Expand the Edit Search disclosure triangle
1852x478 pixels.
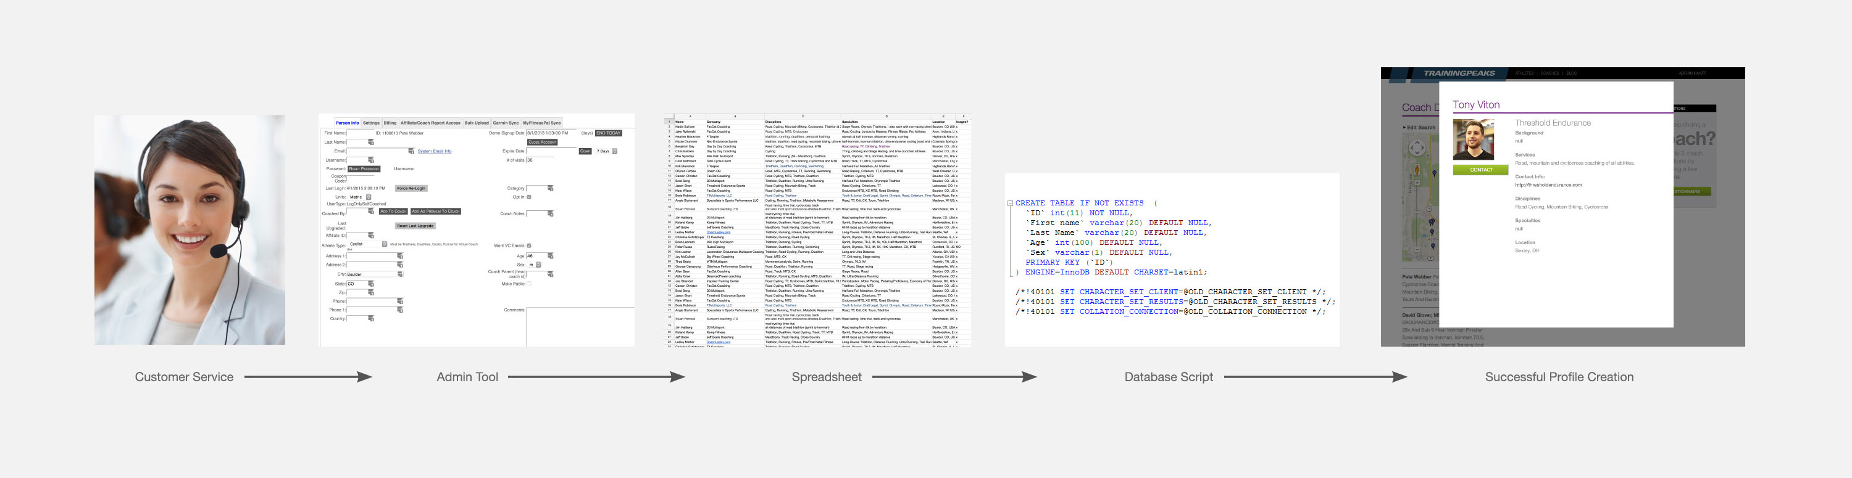coord(1404,128)
